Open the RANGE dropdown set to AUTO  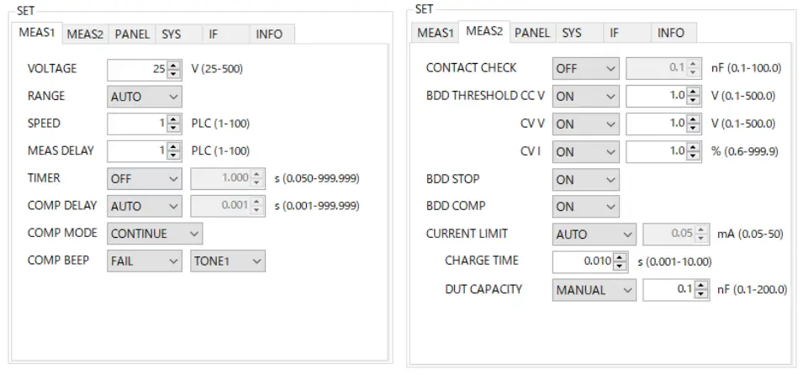coord(145,97)
